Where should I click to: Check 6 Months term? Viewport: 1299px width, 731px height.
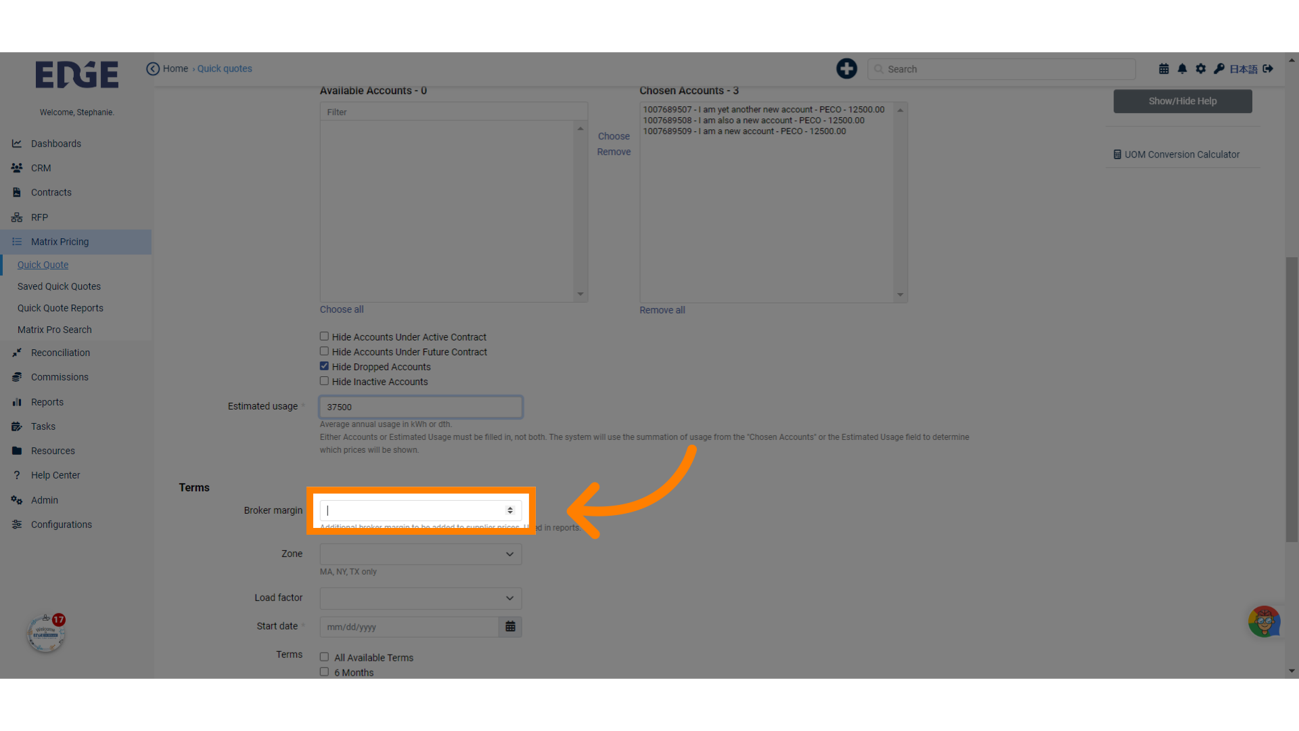324,672
